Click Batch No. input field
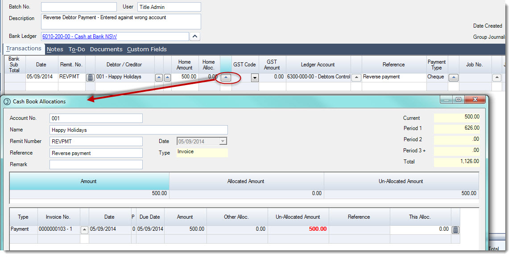The height and width of the screenshot is (257, 512). pyautogui.click(x=78, y=7)
